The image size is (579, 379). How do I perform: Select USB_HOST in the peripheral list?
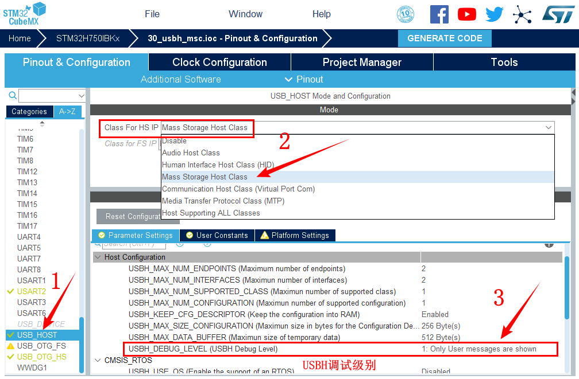point(37,335)
